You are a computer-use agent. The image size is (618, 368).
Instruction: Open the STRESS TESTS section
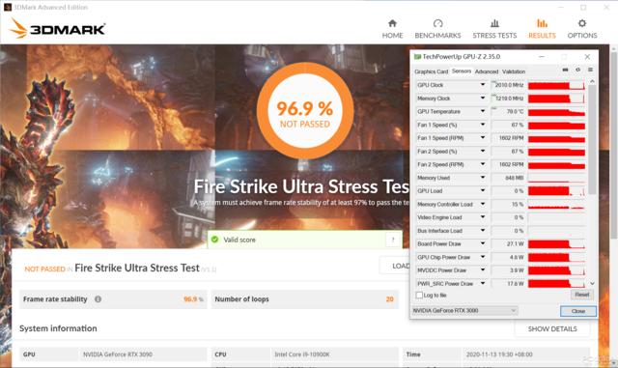click(494, 29)
